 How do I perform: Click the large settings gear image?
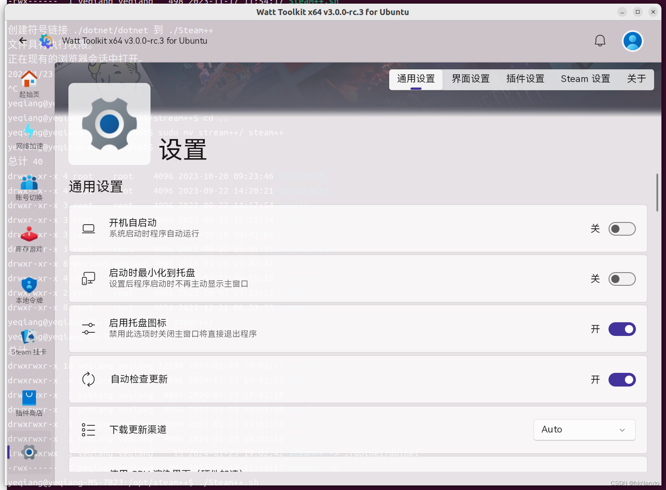pos(109,124)
